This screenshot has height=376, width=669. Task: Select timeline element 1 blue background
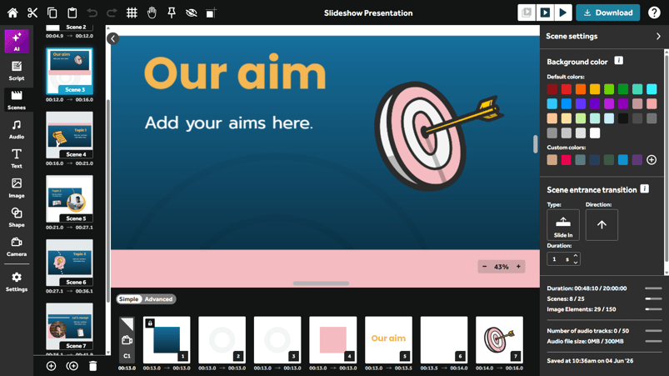[x=167, y=340]
